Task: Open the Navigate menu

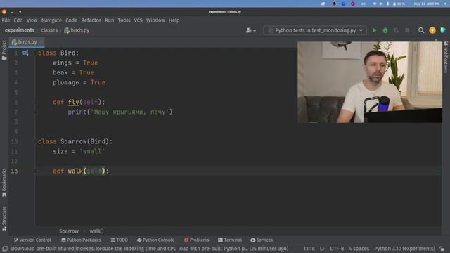Action: [x=51, y=20]
